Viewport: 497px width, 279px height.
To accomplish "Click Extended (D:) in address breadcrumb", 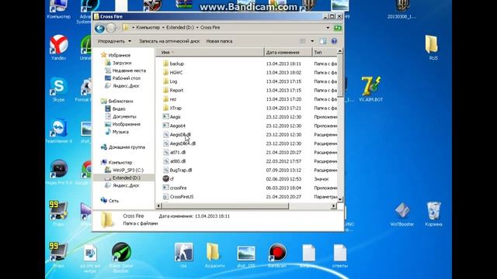I will (x=180, y=28).
